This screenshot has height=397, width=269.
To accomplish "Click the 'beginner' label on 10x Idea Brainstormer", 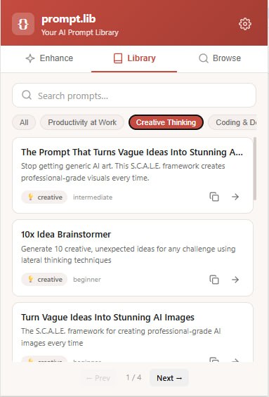I will coord(87,280).
